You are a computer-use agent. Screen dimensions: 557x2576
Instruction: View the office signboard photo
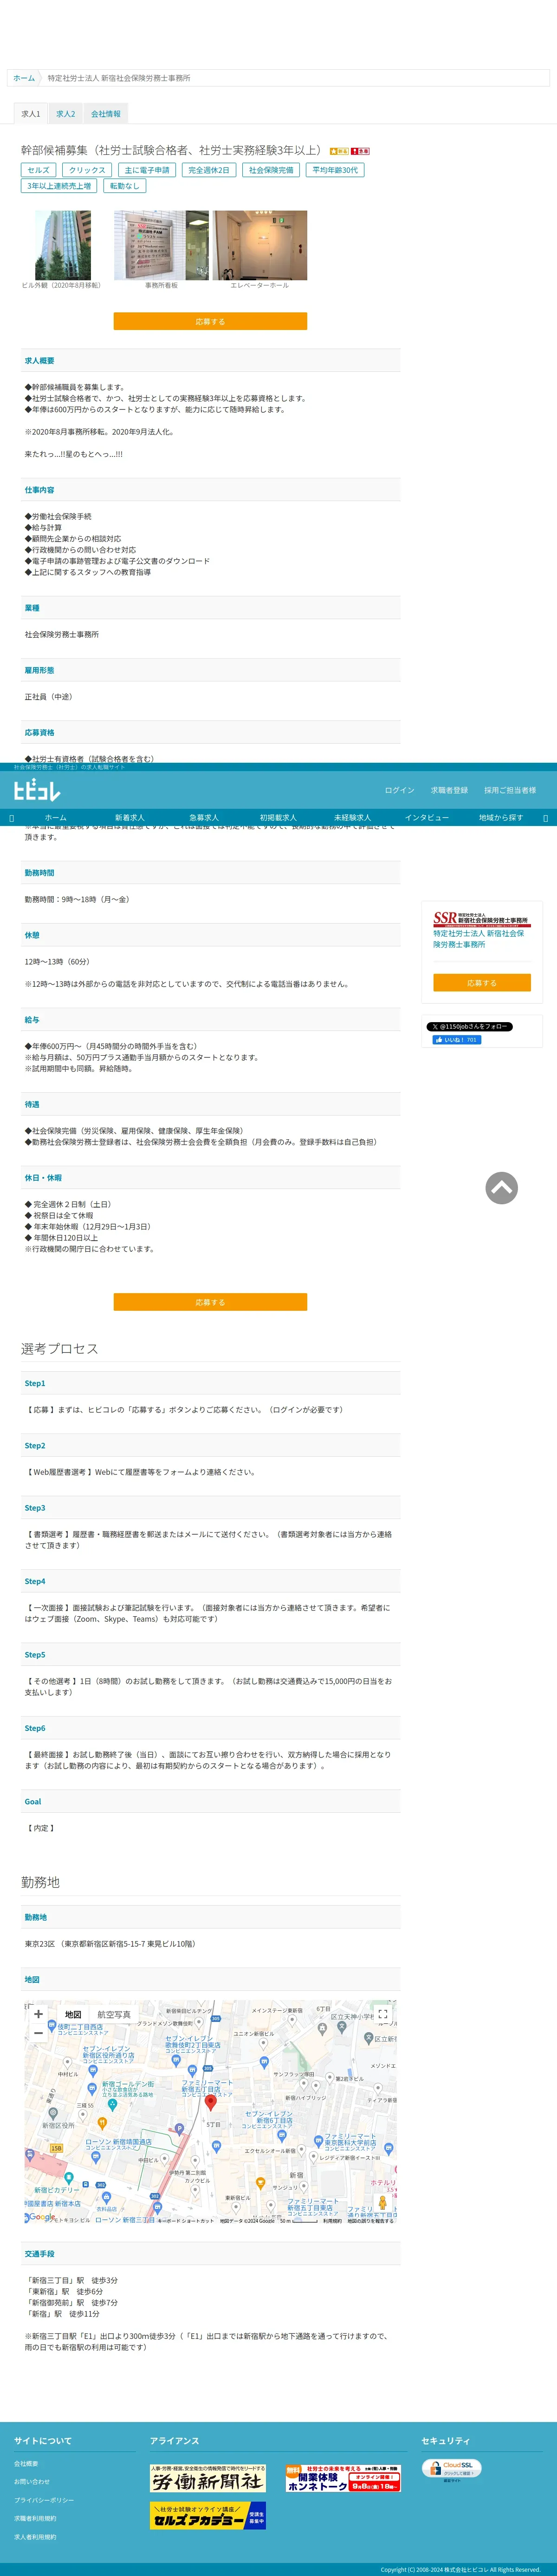click(162, 245)
